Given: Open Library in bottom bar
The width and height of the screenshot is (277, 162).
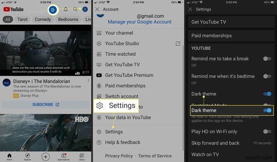Looking at the screenshot, I should [82, 156].
